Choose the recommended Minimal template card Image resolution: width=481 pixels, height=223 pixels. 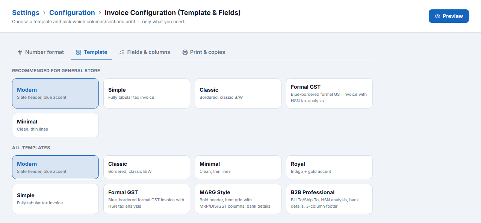coord(55,125)
